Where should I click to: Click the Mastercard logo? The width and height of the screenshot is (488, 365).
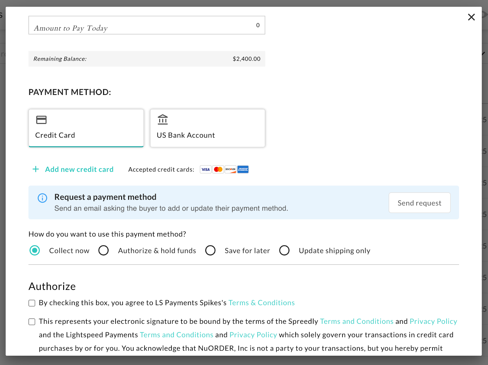218,169
